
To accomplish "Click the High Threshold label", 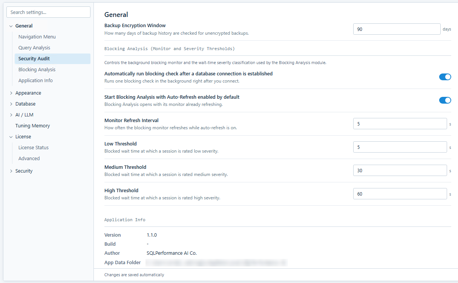I will click(x=121, y=191).
